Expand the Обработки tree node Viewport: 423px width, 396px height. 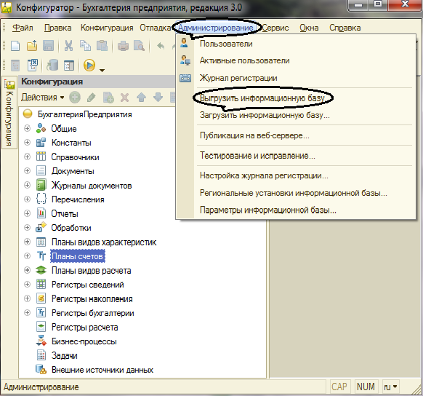[x=27, y=227]
